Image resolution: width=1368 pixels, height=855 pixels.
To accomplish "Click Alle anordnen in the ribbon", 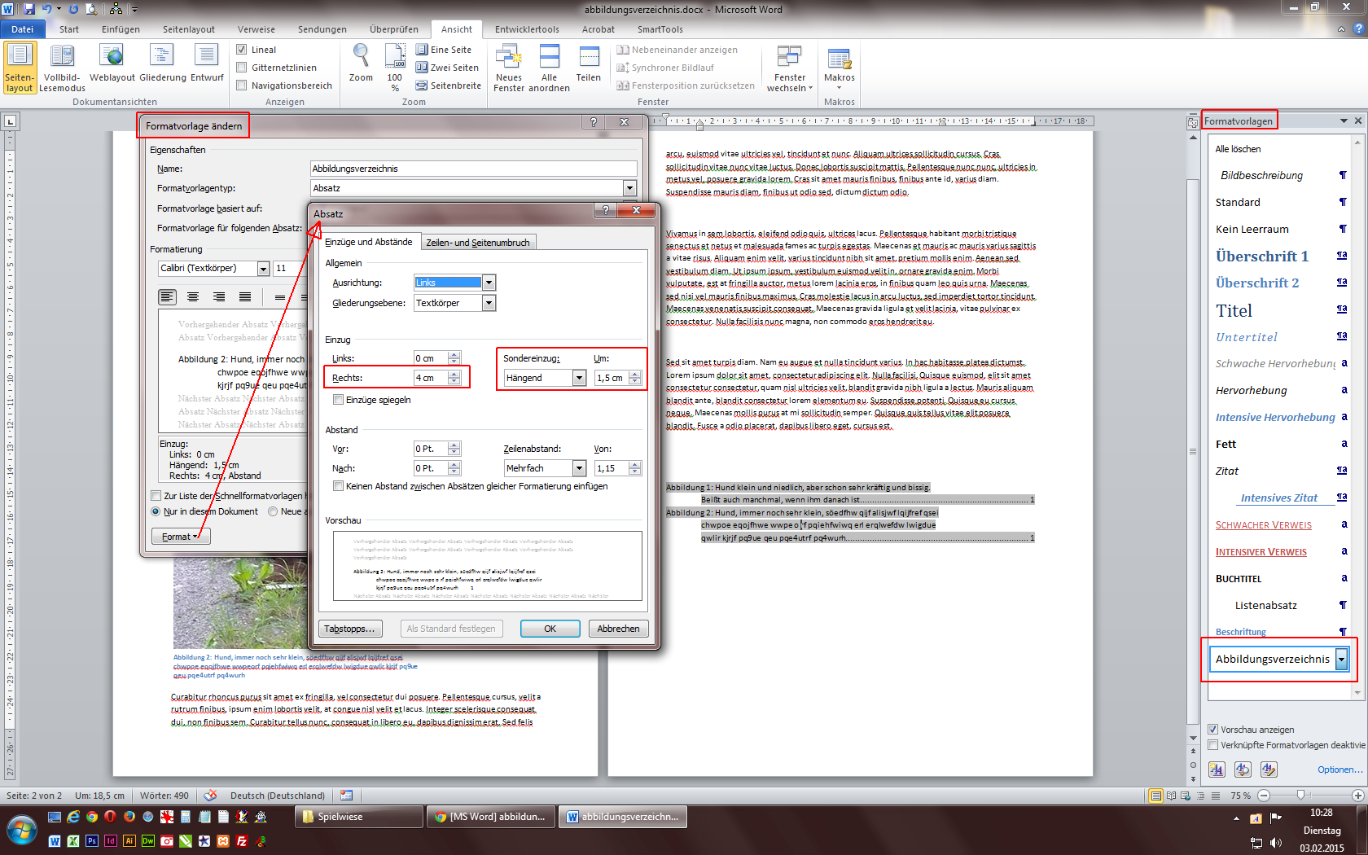I will (550, 57).
